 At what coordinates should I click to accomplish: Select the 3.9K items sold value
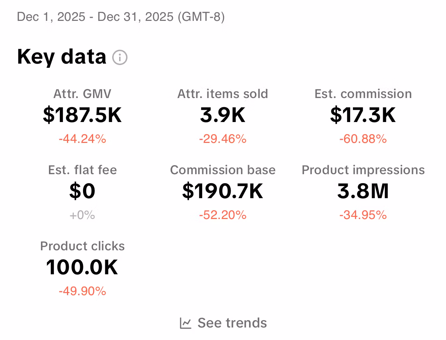pos(223,115)
